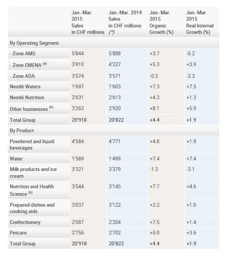Click the 5'844 sales value for Zone AMS
226x254 pixels.
pos(78,54)
